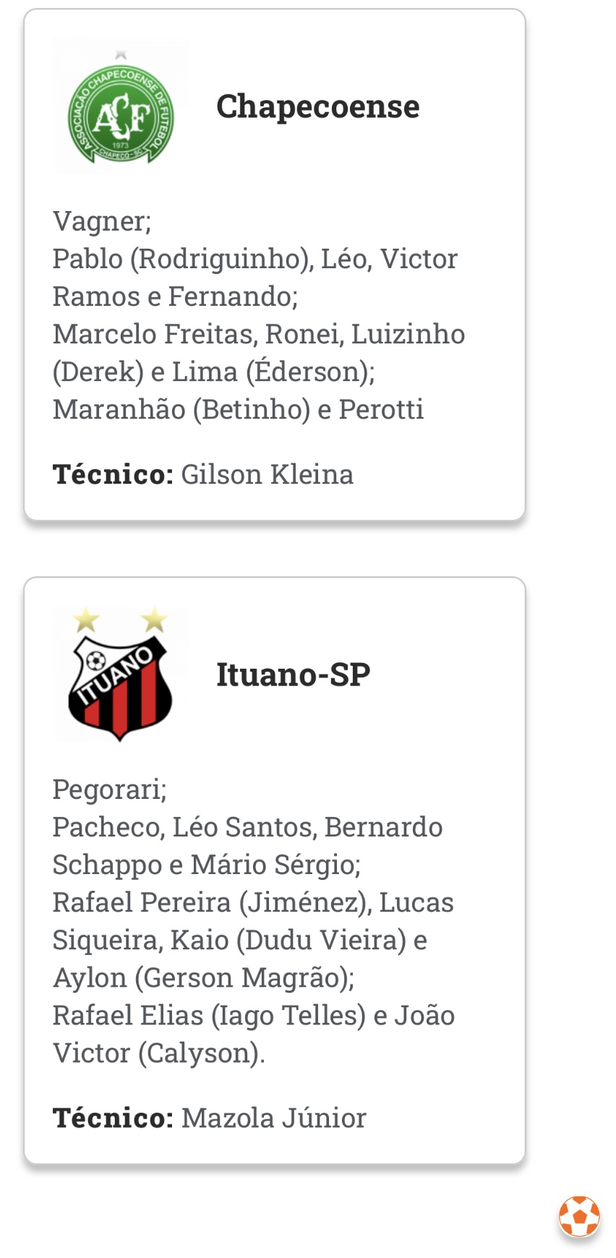Click the left gold star above Ituano crest
Image resolution: width=616 pixels, height=1258 pixels.
point(86,620)
